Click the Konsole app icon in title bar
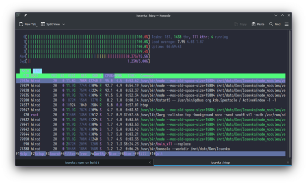Image resolution: width=307 pixels, height=184 pixels. coord(18,15)
